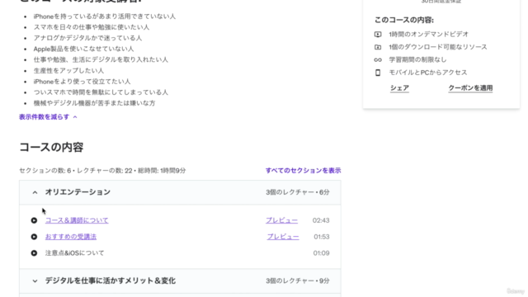This screenshot has height=297, width=528.
Task: Click bullet iPhoneを持っているがあまり活用できていない人
Action: [105, 16]
